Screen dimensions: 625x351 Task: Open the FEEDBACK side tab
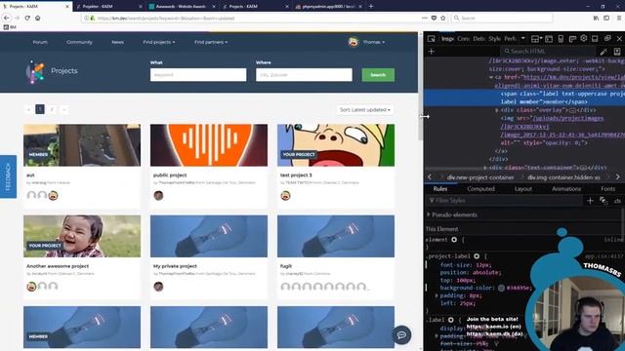(8, 176)
